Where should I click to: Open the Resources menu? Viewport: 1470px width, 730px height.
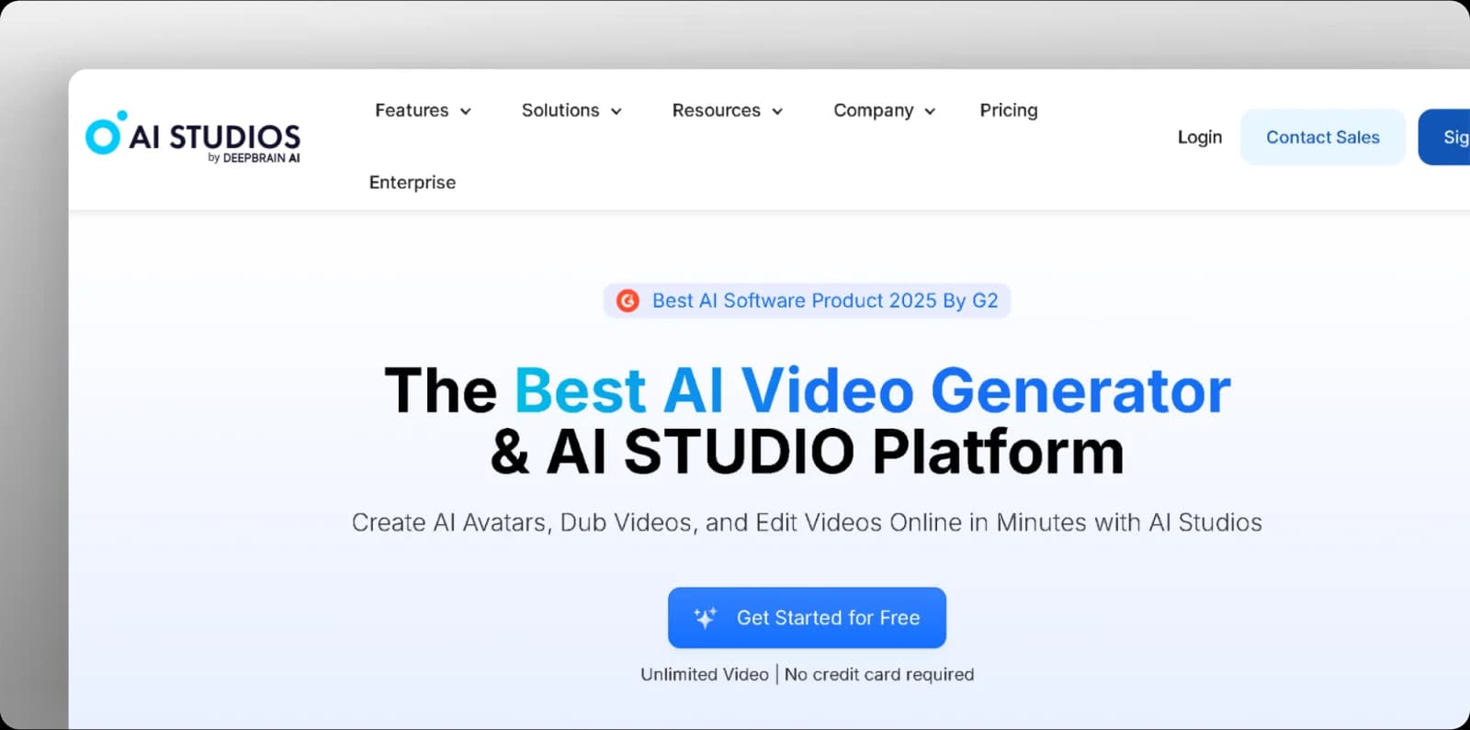728,110
